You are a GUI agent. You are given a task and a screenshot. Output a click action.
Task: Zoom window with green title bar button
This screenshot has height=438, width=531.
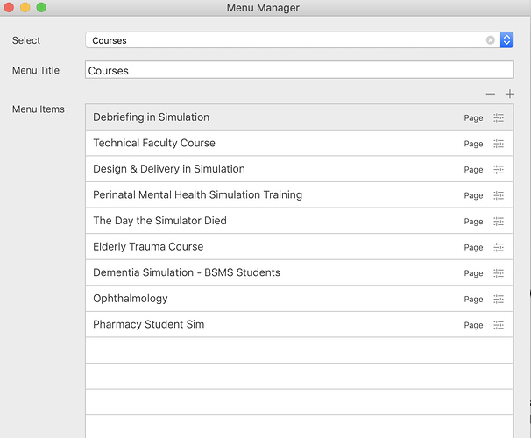pyautogui.click(x=41, y=8)
